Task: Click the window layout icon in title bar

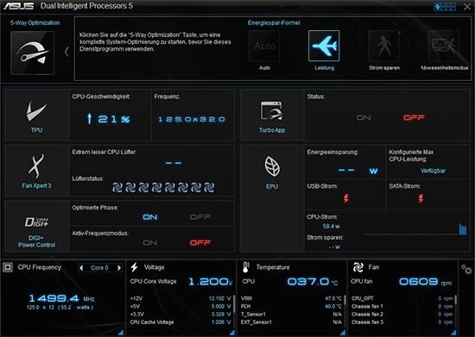Action: coord(445,7)
